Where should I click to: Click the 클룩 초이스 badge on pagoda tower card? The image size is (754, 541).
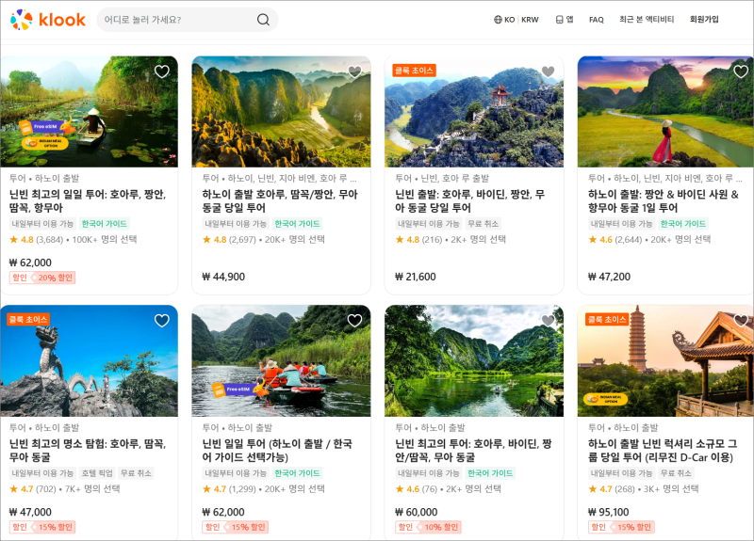(607, 320)
